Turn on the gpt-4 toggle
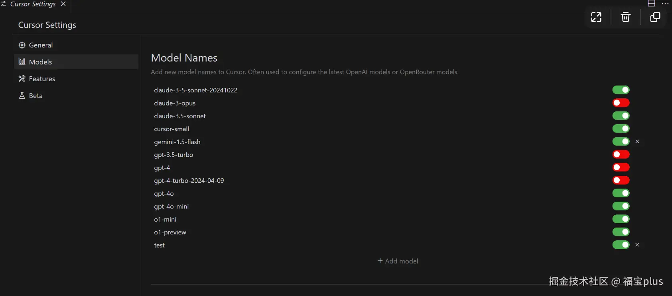Screen dimensions: 672x296 click(621, 167)
